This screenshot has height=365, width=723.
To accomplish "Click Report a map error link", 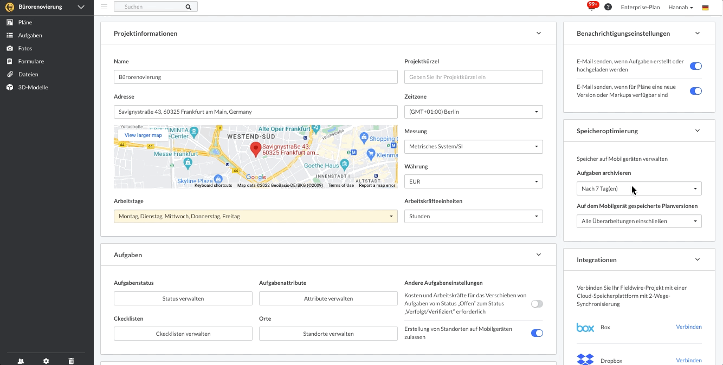I will click(x=377, y=185).
